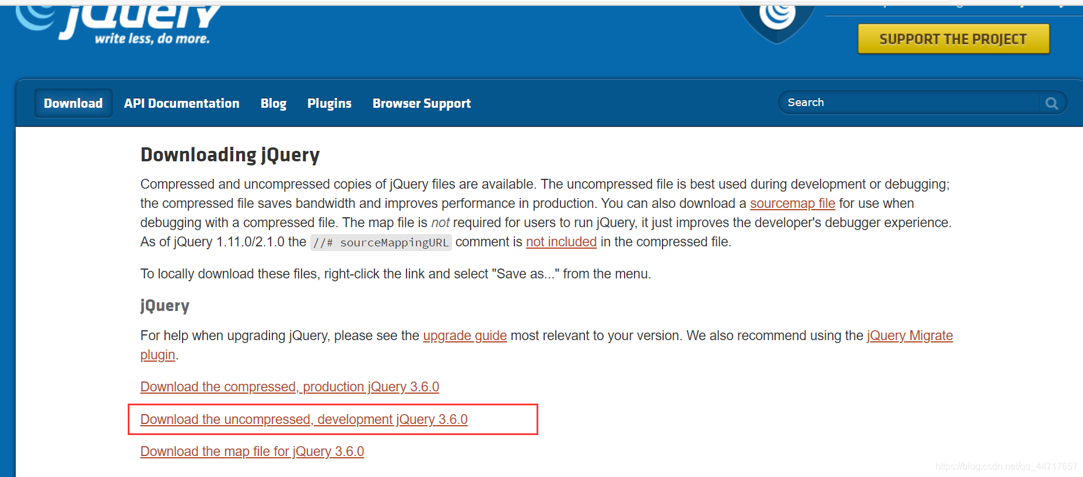1083x477 pixels.
Task: Click the SUPPORT THE PROJECT button
Action: tap(953, 38)
